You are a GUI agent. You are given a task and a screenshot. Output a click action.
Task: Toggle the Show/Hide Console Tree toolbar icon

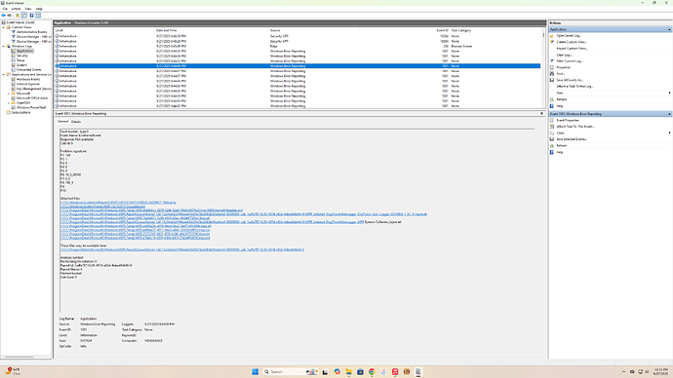click(x=24, y=16)
